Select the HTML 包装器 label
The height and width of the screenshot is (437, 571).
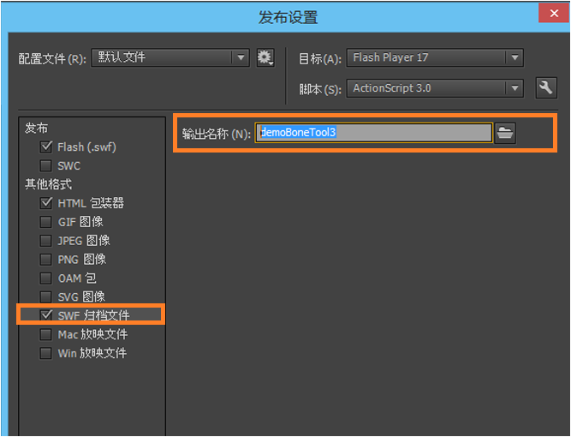[x=91, y=203]
